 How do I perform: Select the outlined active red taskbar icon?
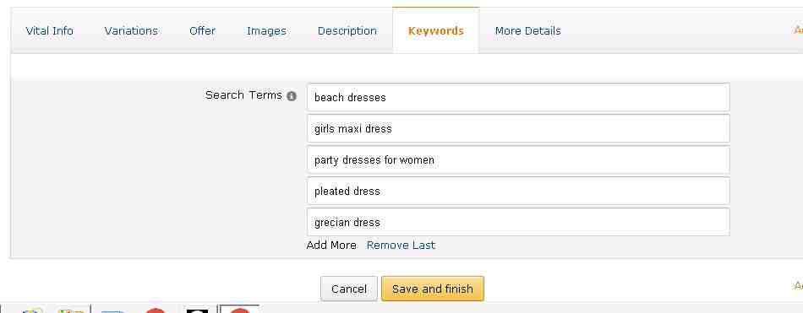(x=239, y=310)
